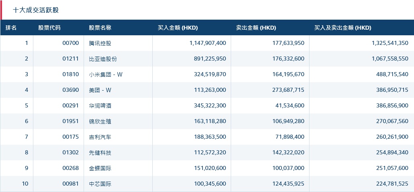Click sell amount 71,898,400
Screen dimensions: 414x192
click(291, 137)
